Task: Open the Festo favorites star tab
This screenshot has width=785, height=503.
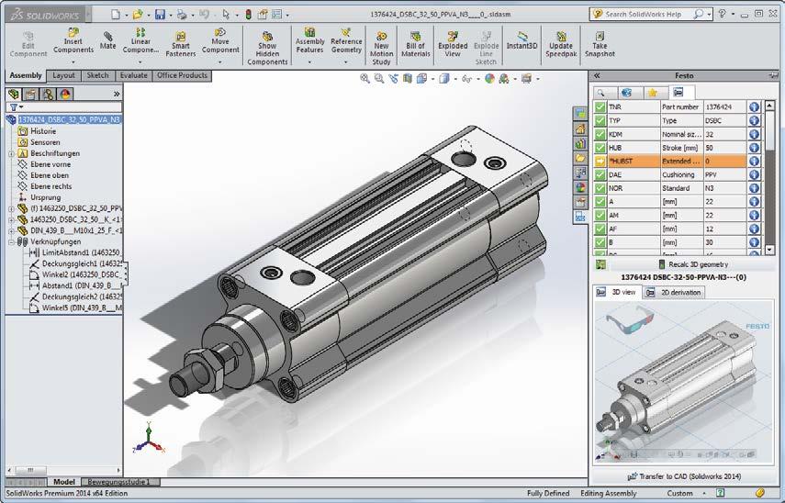Action: [x=652, y=93]
